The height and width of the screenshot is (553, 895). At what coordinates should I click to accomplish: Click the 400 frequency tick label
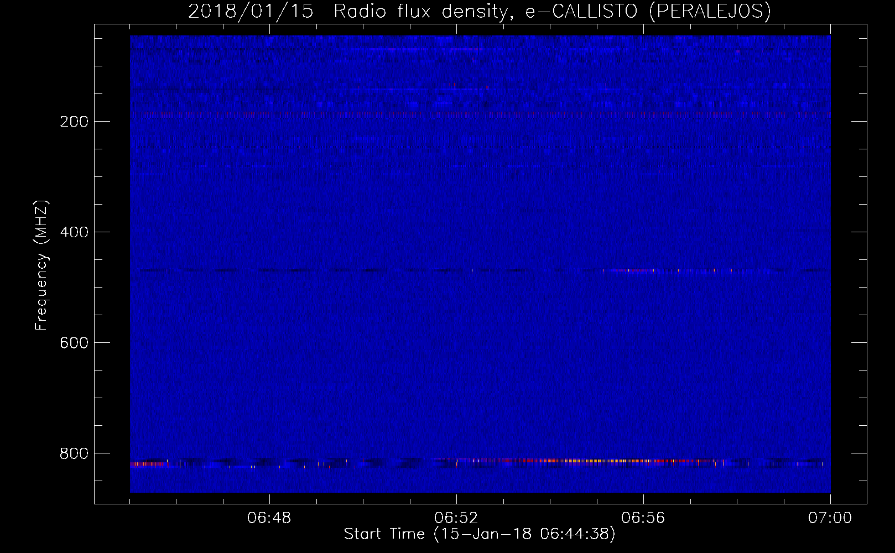point(74,232)
